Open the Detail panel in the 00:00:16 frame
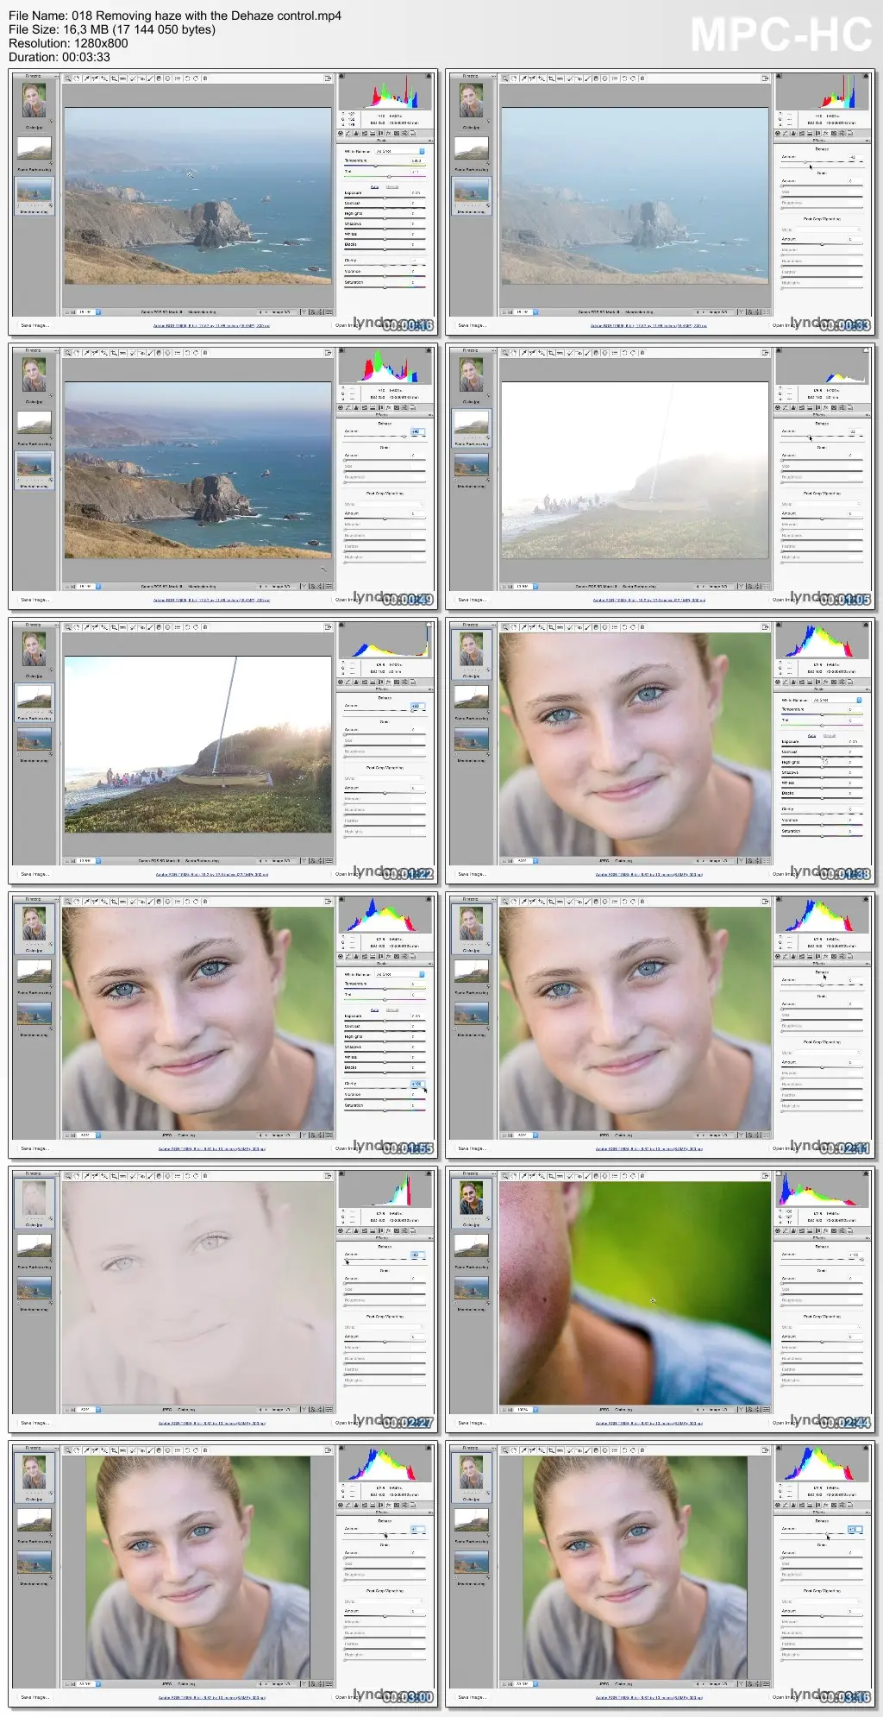This screenshot has width=883, height=1717. 356,133
